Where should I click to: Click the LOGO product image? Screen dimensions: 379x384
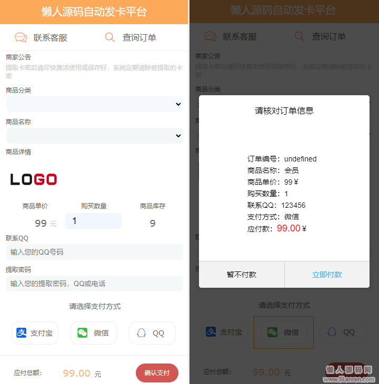coord(34,179)
